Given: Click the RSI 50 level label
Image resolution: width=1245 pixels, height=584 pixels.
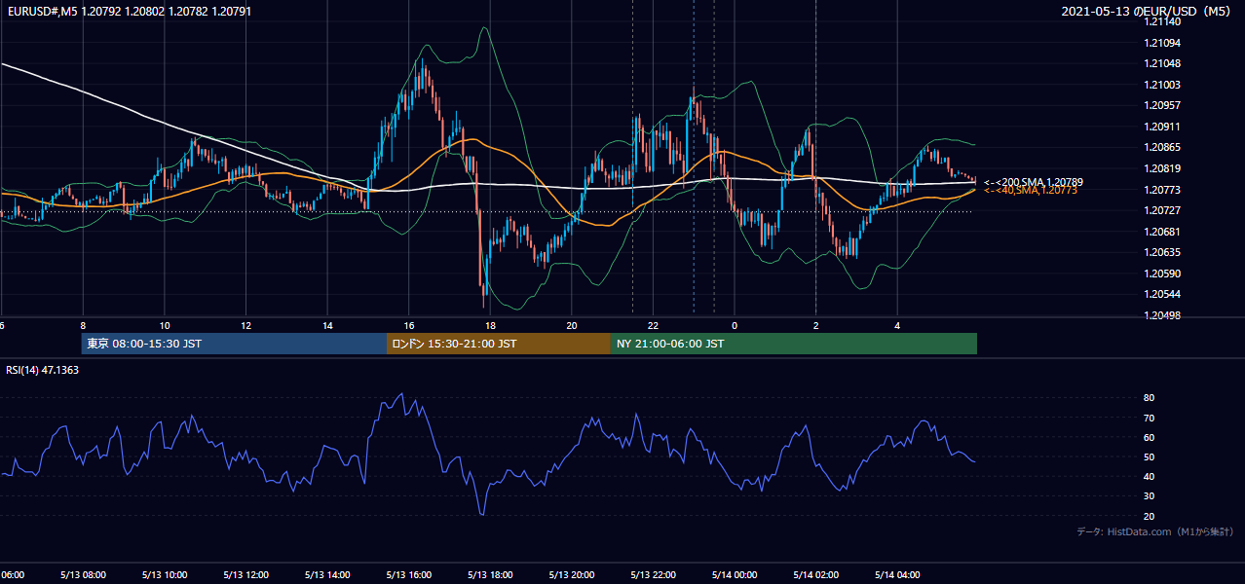Looking at the screenshot, I should coord(1149,456).
